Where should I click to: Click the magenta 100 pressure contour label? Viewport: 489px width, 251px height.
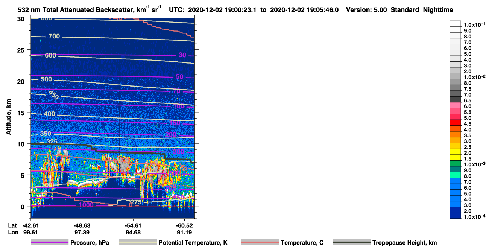pos(179,106)
